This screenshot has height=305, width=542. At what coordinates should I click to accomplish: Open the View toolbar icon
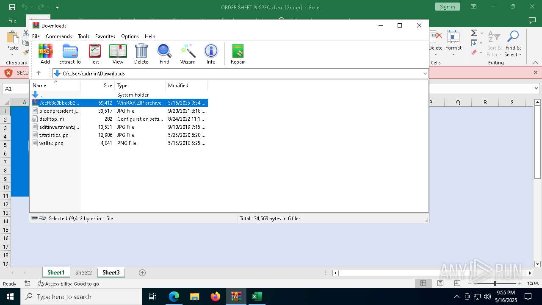click(118, 54)
